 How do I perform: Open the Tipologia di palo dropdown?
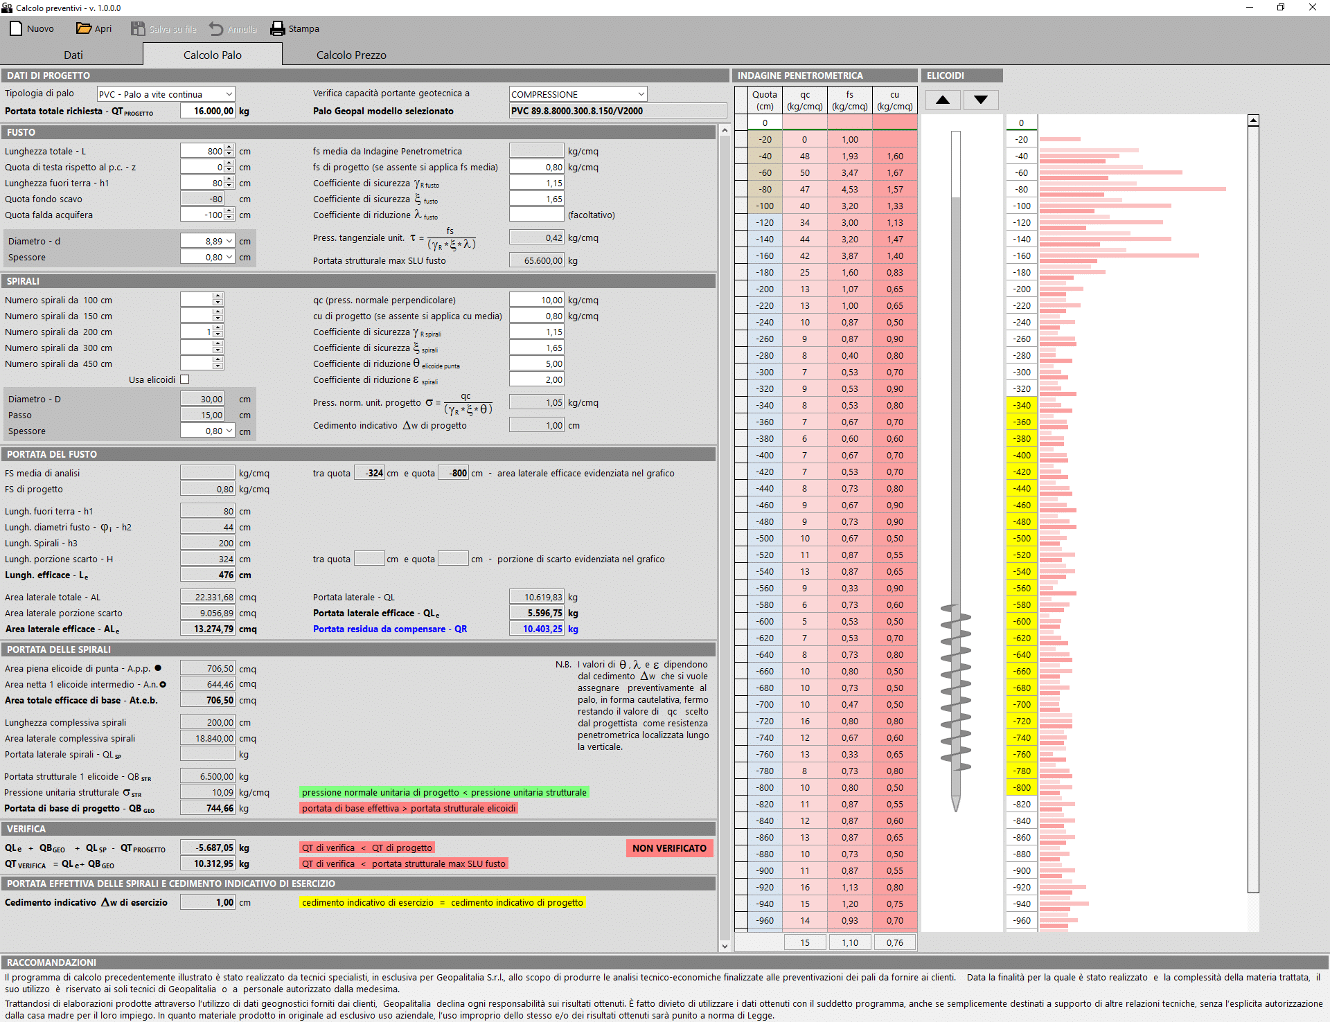229,94
